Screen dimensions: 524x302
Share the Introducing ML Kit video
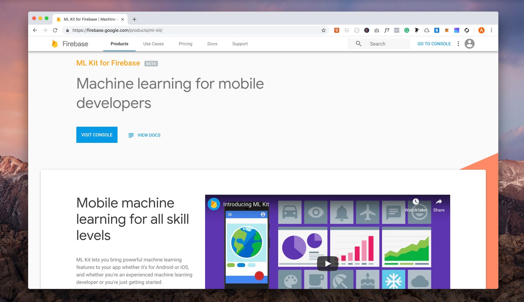439,202
